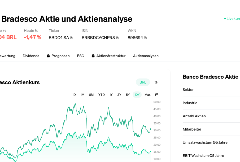Click the lock icon beside Prognosen
The height and width of the screenshot is (162, 240).
(48, 56)
